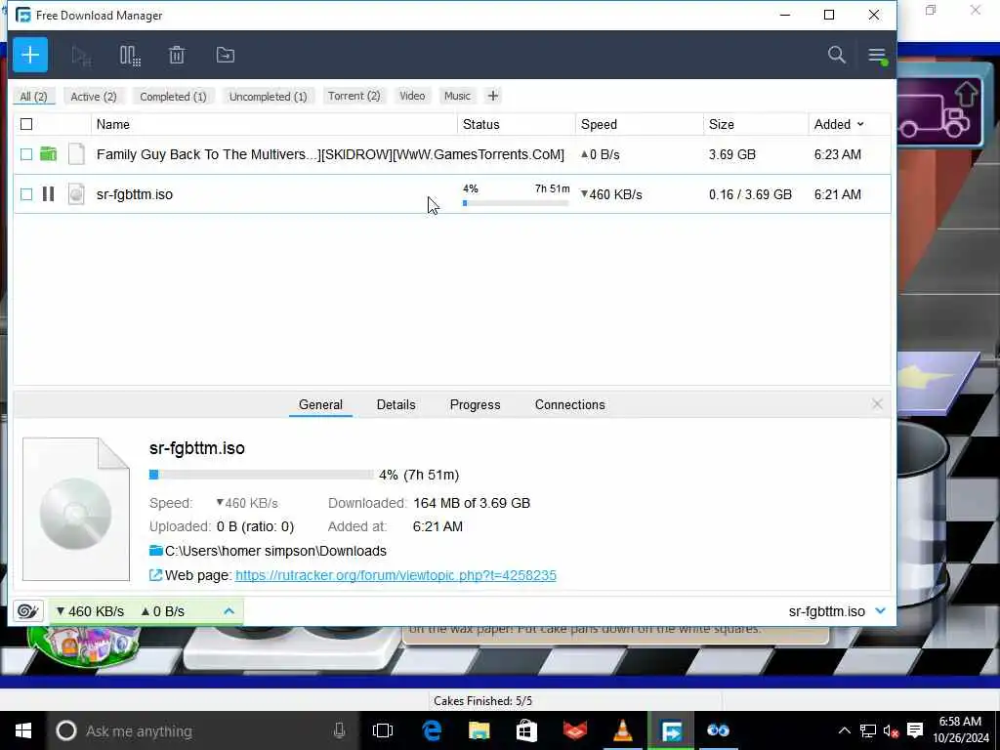
Task: Expand speed panel with up chevron
Action: [x=229, y=611]
